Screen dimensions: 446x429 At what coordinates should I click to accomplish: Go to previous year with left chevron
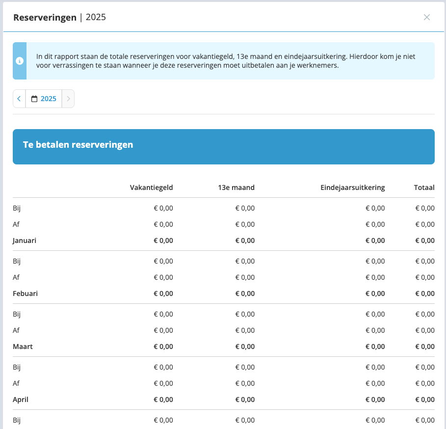[19, 99]
